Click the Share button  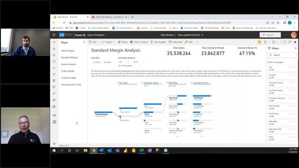point(123,42)
